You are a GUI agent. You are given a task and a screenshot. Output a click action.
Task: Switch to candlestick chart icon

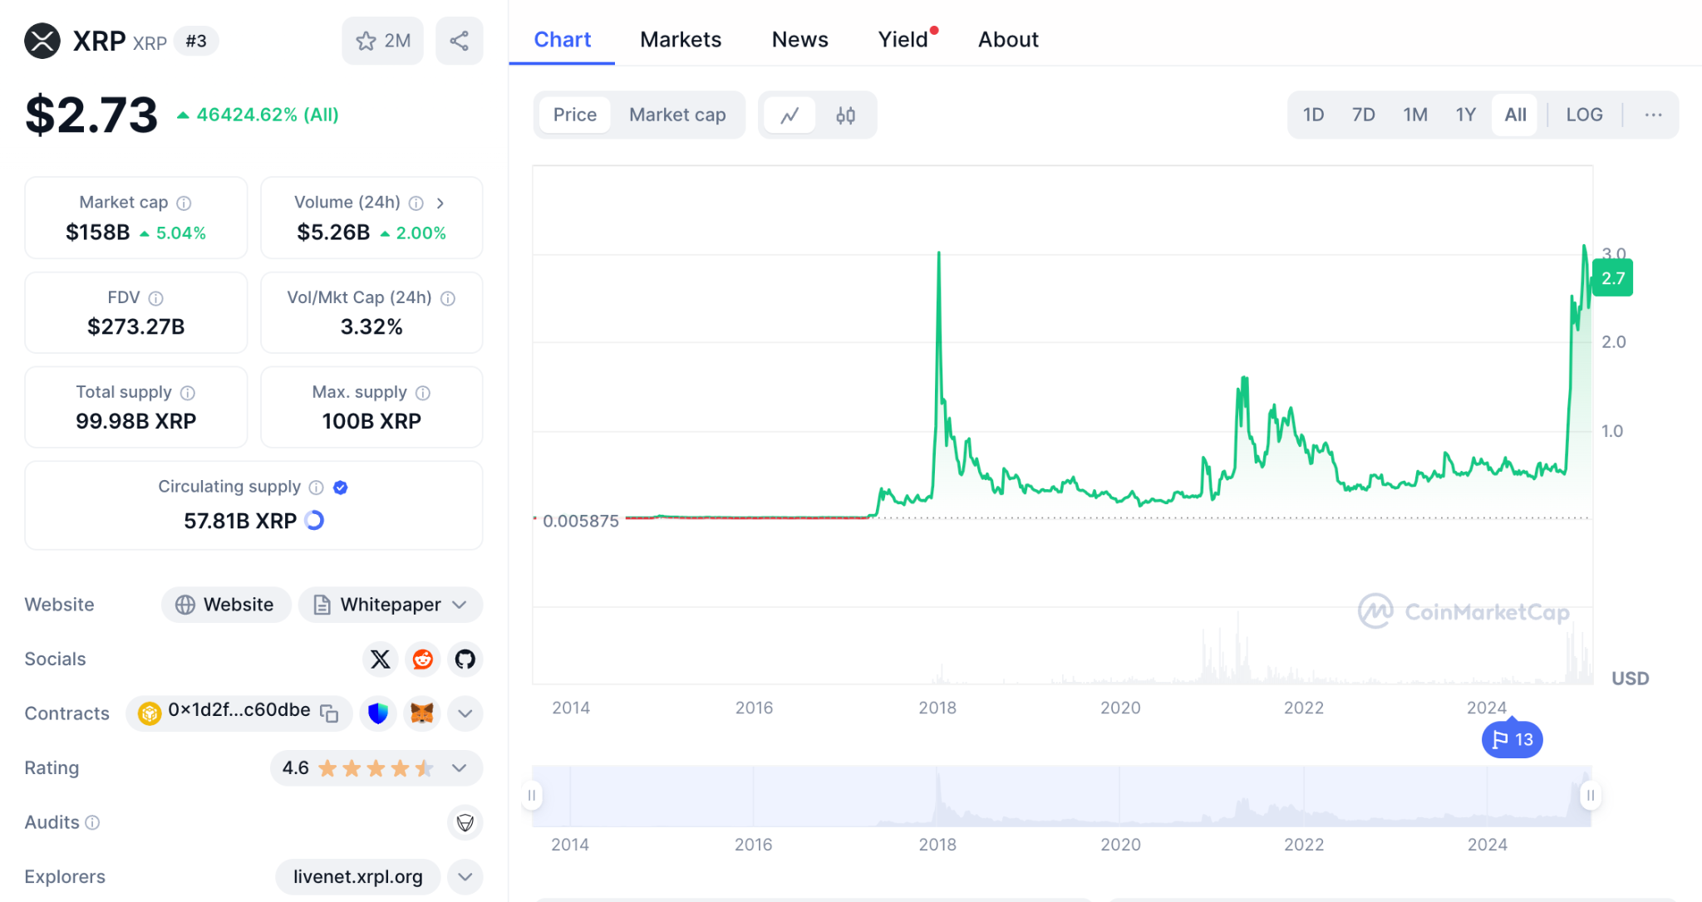(846, 115)
